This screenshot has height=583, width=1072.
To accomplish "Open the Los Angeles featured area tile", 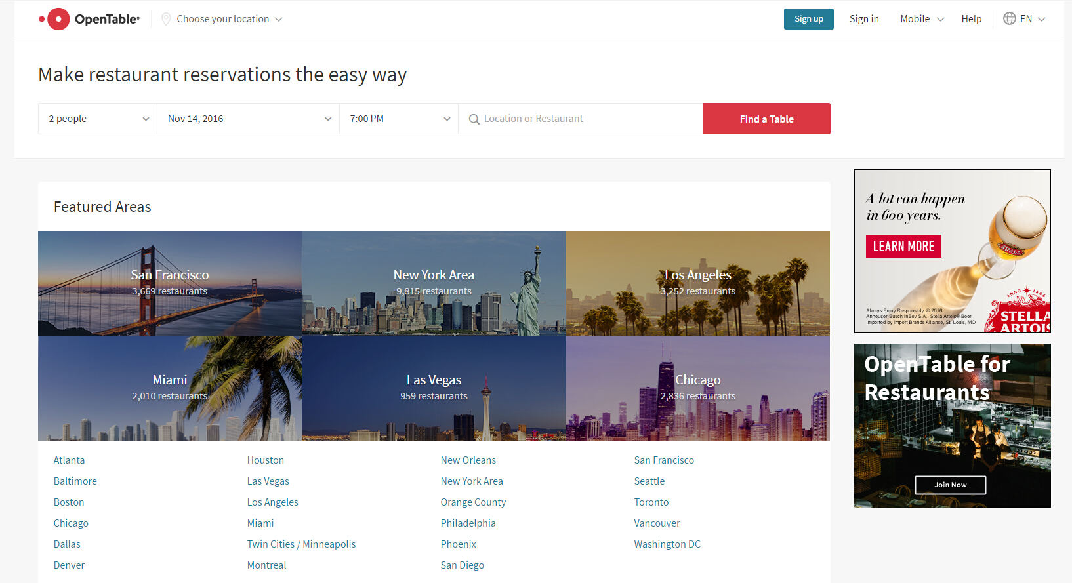I will [x=698, y=283].
